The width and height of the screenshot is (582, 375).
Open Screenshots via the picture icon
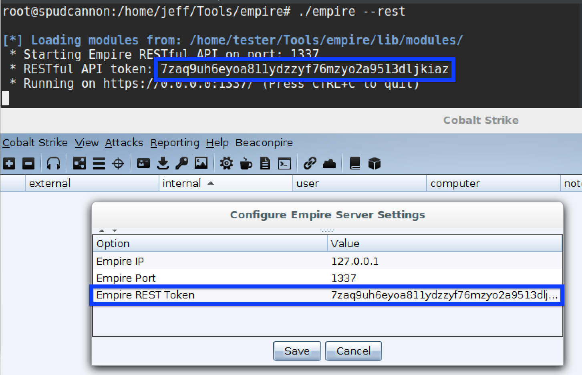(x=201, y=163)
